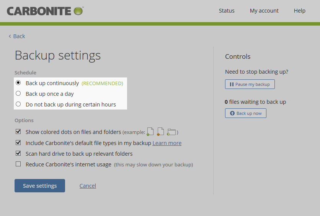The image size is (320, 216).
Task: Enable Reduce Carbonite's internet usage
Action: (x=18, y=164)
